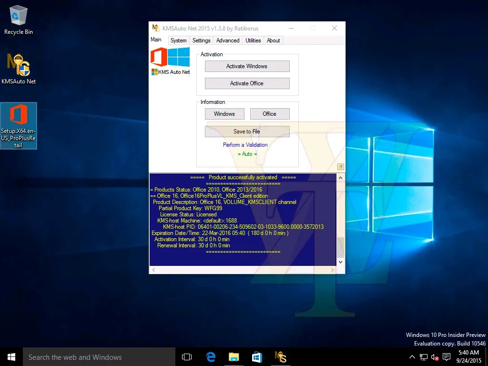Click the Office logo in KMSAuto
The height and width of the screenshot is (366, 488).
tap(159, 57)
